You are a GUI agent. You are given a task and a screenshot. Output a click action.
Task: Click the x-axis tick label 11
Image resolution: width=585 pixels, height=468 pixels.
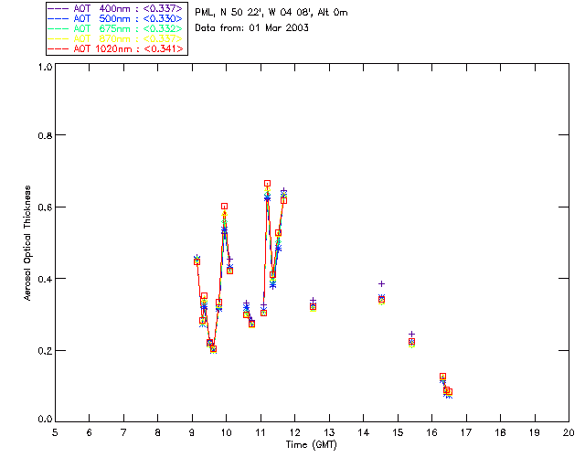(261, 432)
